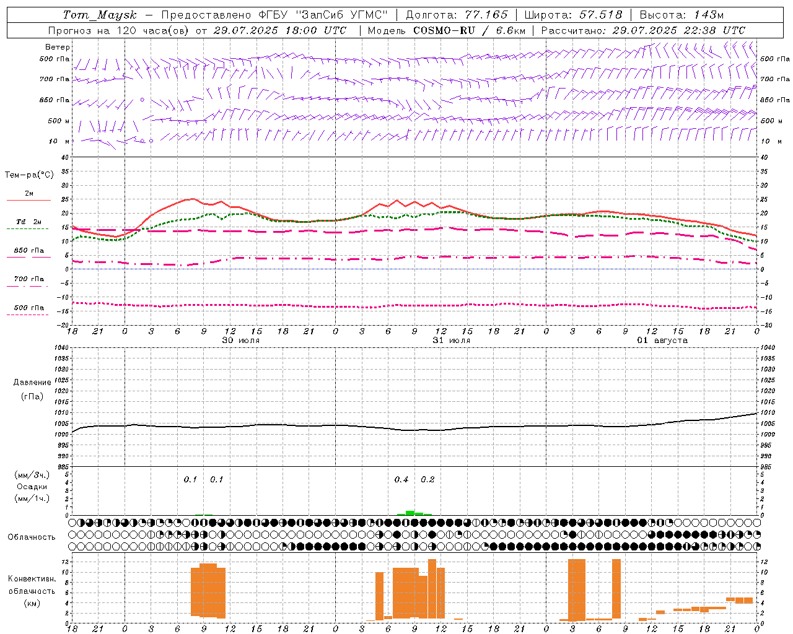Select the Тем-ра(°C) axis title
The height and width of the screenshot is (634, 793).
point(29,175)
